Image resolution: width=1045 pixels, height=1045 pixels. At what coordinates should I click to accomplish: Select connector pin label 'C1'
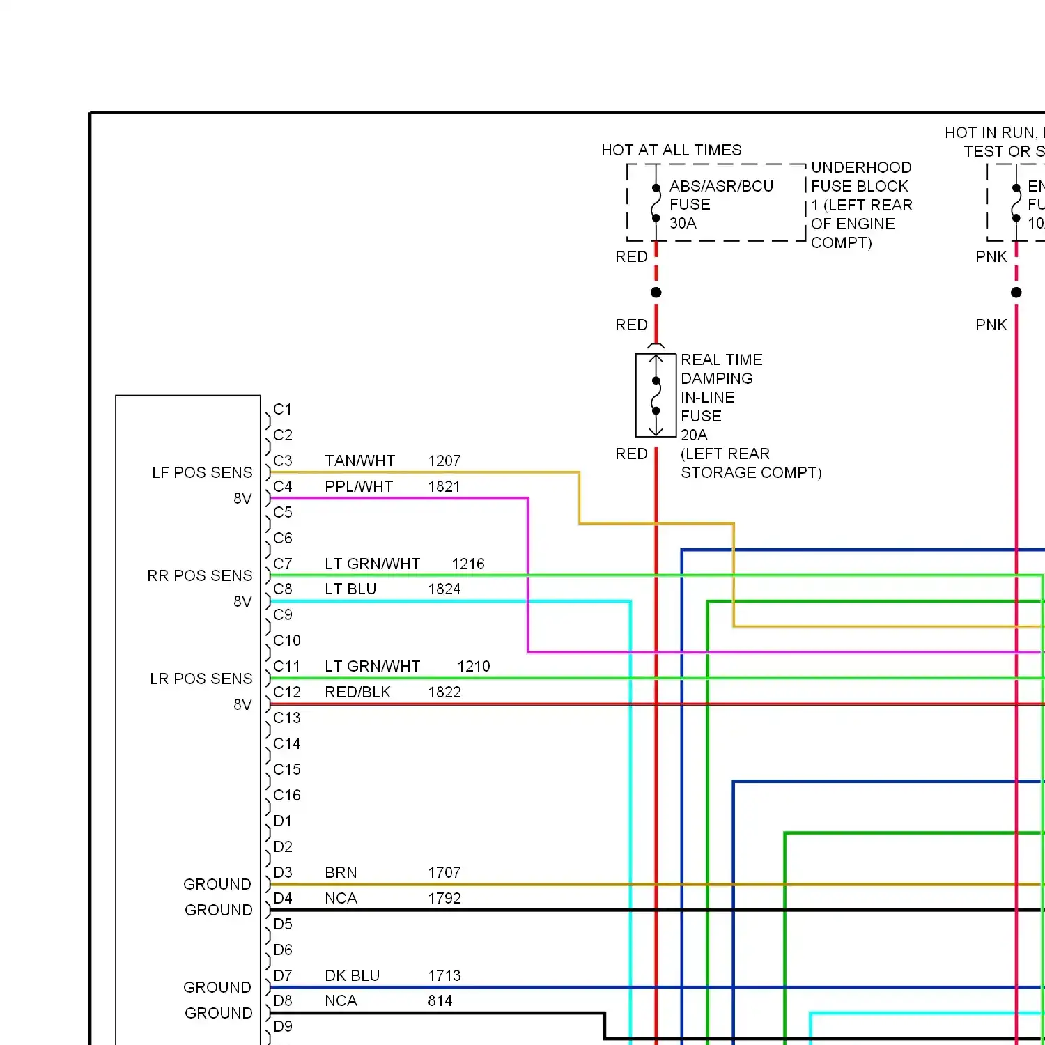(282, 410)
